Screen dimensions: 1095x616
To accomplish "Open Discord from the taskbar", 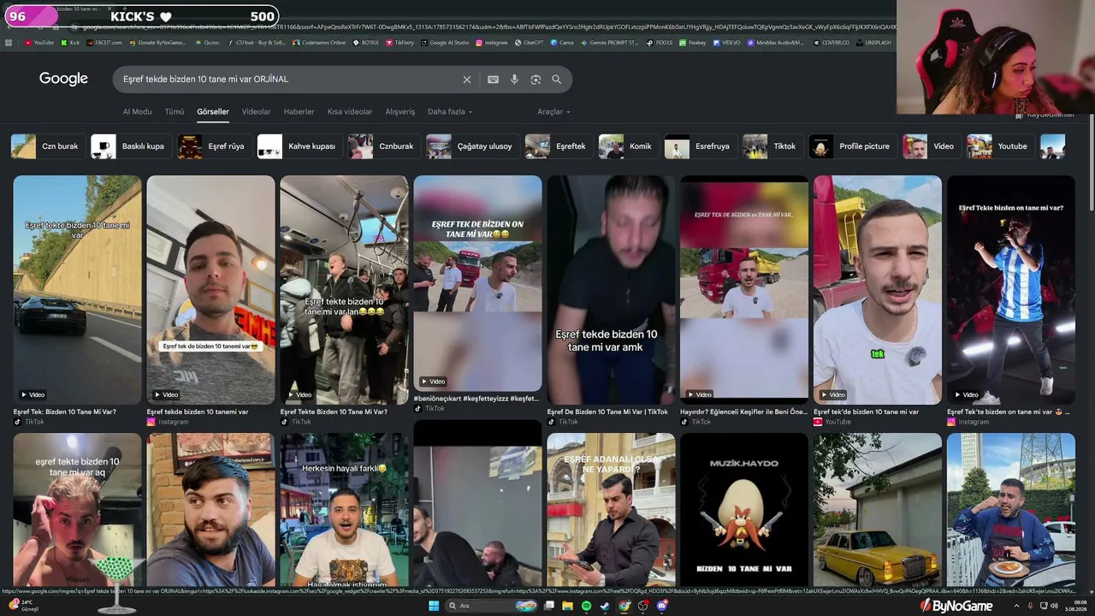I will click(661, 606).
